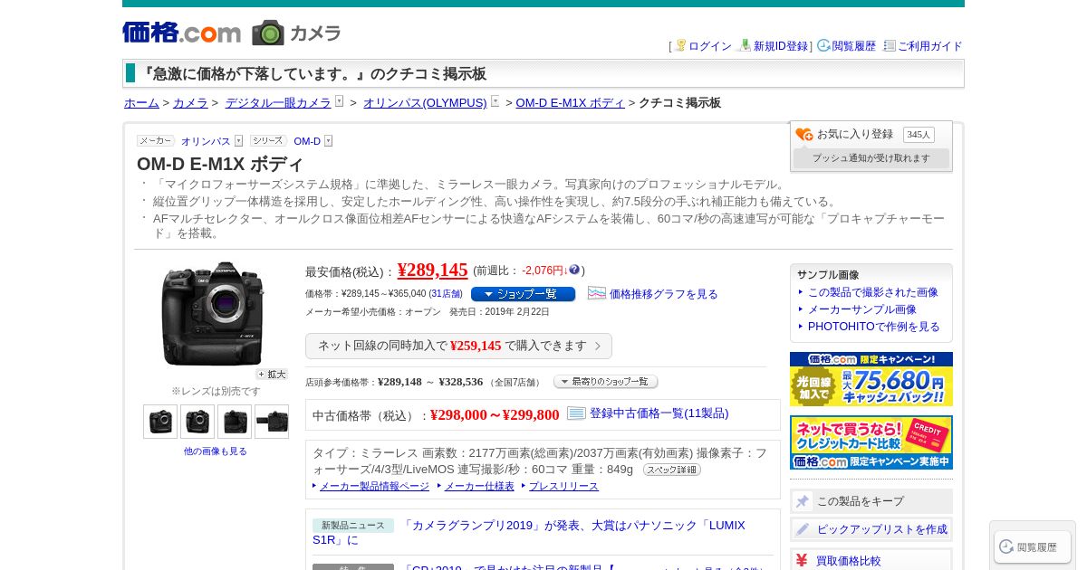Click the help icon beside weekly price change
Viewport: 1087px width, 570px height.
point(574,270)
